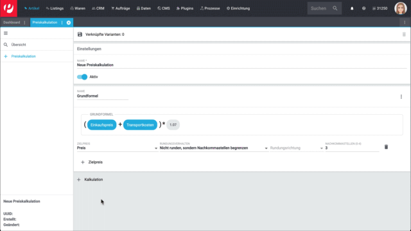
Task: Open the Listings menu
Action: click(55, 8)
